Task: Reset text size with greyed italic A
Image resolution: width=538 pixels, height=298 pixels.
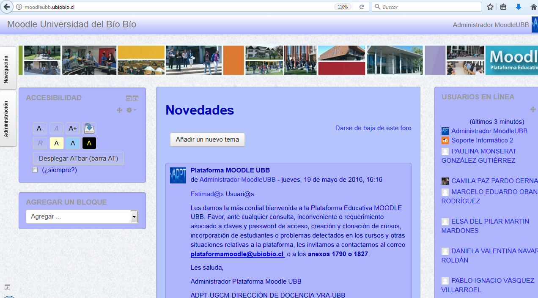Action: (56, 128)
